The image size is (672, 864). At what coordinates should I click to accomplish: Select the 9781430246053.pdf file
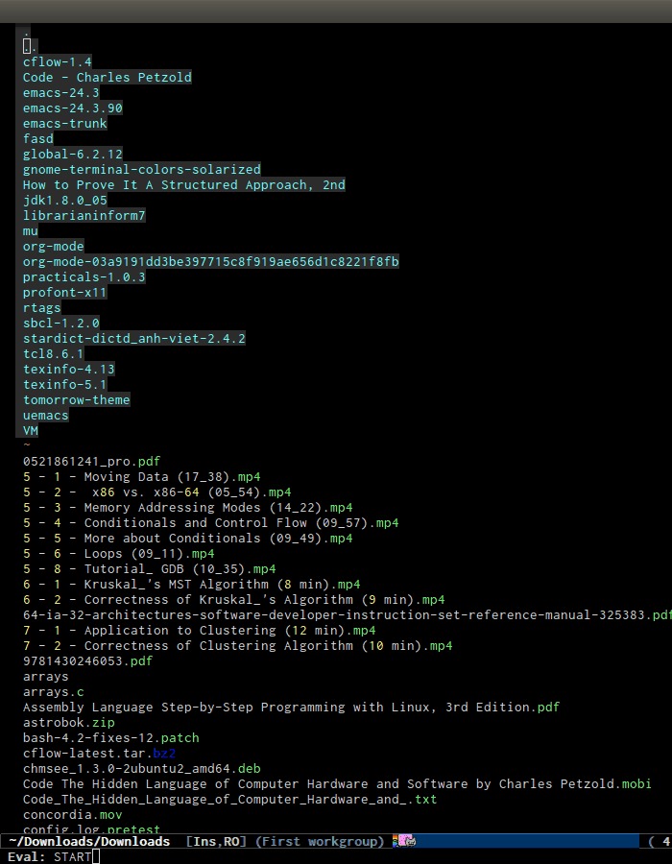[88, 660]
